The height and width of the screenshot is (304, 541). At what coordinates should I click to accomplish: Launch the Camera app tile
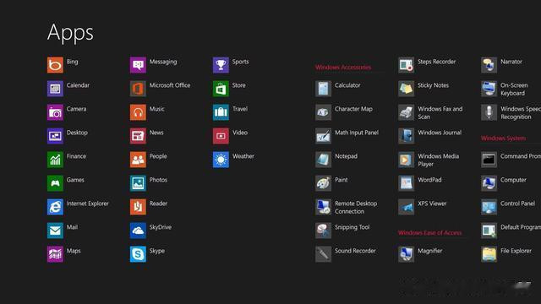click(55, 112)
